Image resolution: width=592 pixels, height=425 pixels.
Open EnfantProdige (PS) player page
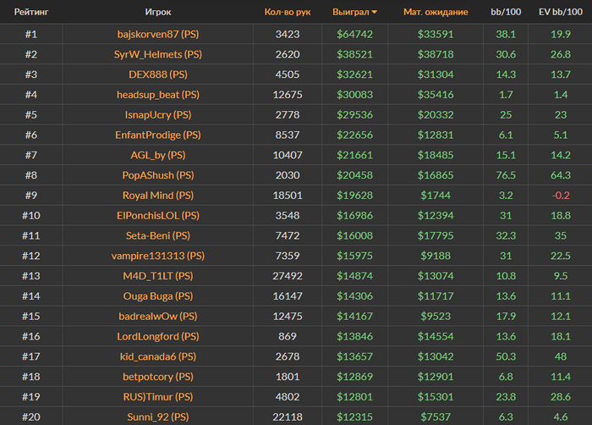(x=158, y=135)
